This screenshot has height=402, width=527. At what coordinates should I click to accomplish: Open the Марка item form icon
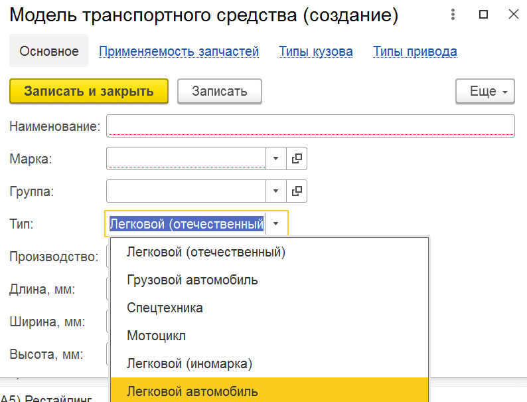click(297, 158)
